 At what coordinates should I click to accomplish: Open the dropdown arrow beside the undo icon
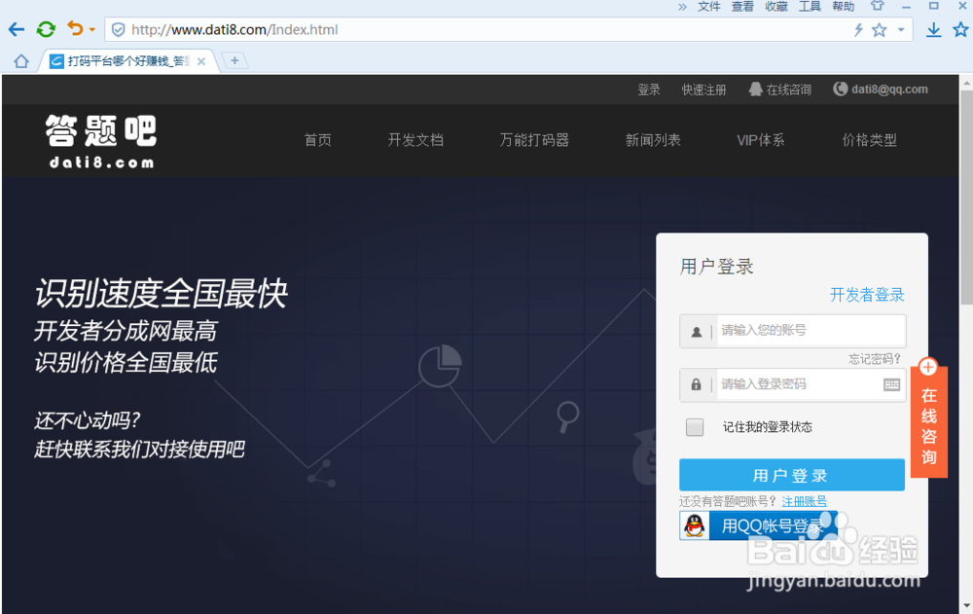pos(91,30)
